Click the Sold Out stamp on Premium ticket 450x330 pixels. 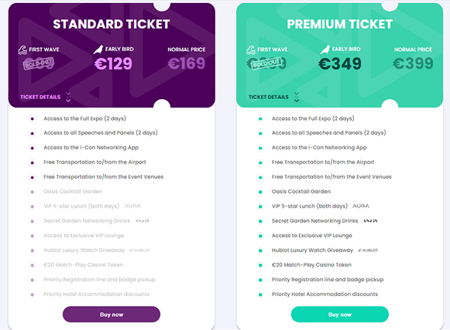pos(266,63)
